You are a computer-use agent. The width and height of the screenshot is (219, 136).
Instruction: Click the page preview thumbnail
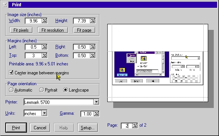click(158, 63)
